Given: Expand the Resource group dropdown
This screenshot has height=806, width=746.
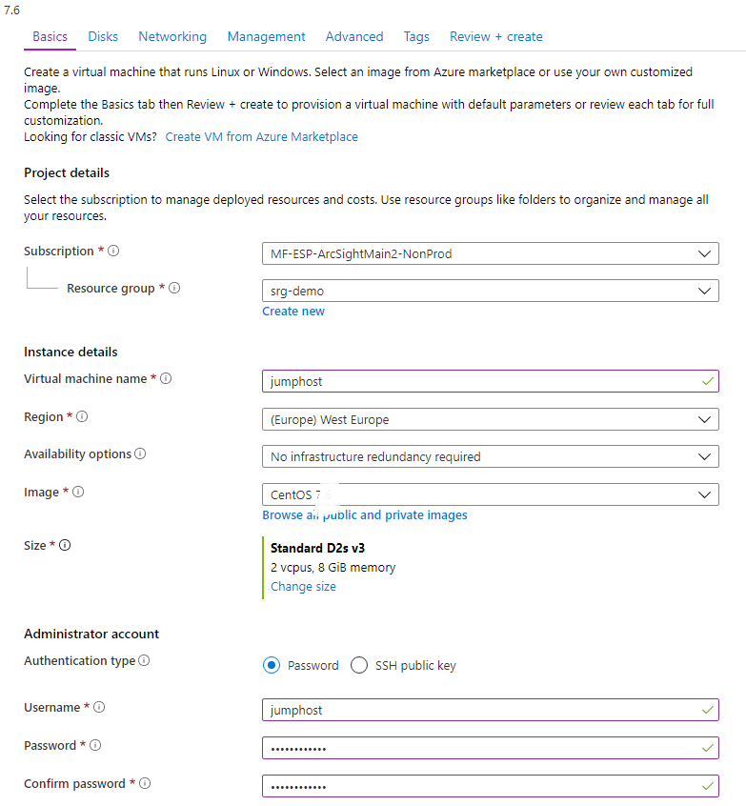Looking at the screenshot, I should pos(490,291).
